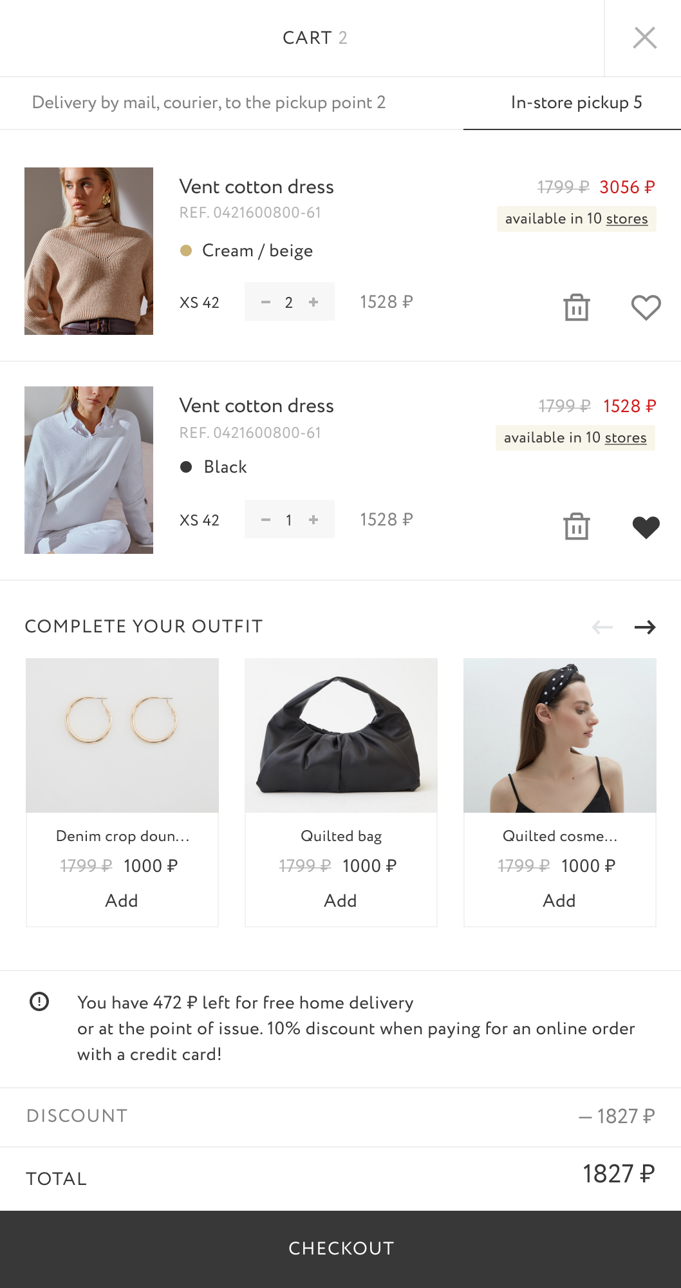Click the free delivery info icon

pyautogui.click(x=39, y=1001)
